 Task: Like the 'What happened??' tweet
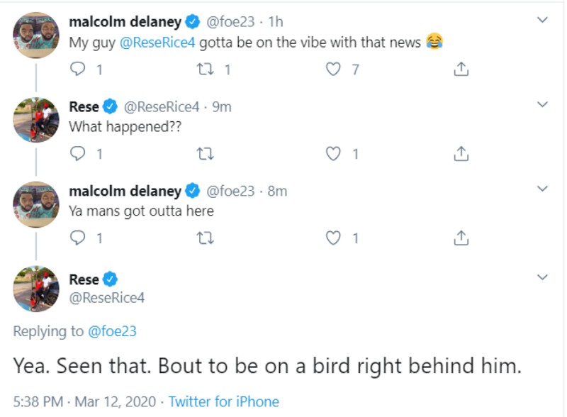point(333,154)
